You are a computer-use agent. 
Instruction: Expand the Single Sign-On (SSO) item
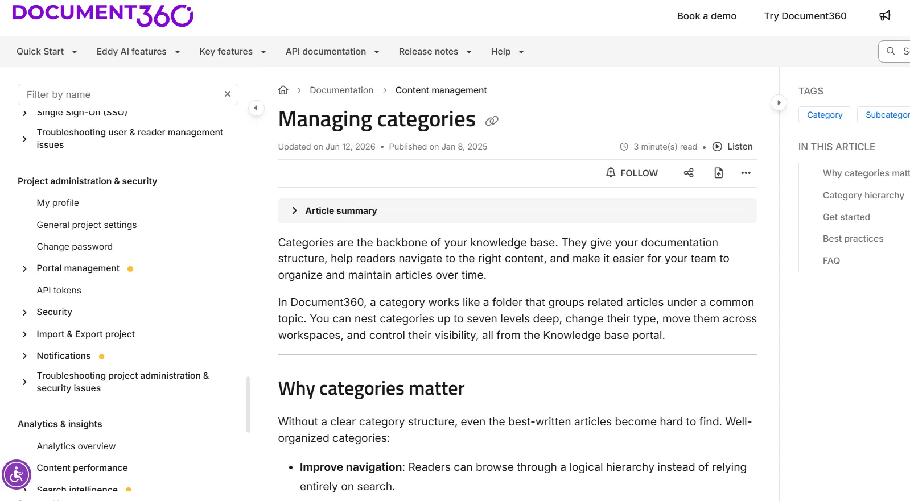click(24, 113)
